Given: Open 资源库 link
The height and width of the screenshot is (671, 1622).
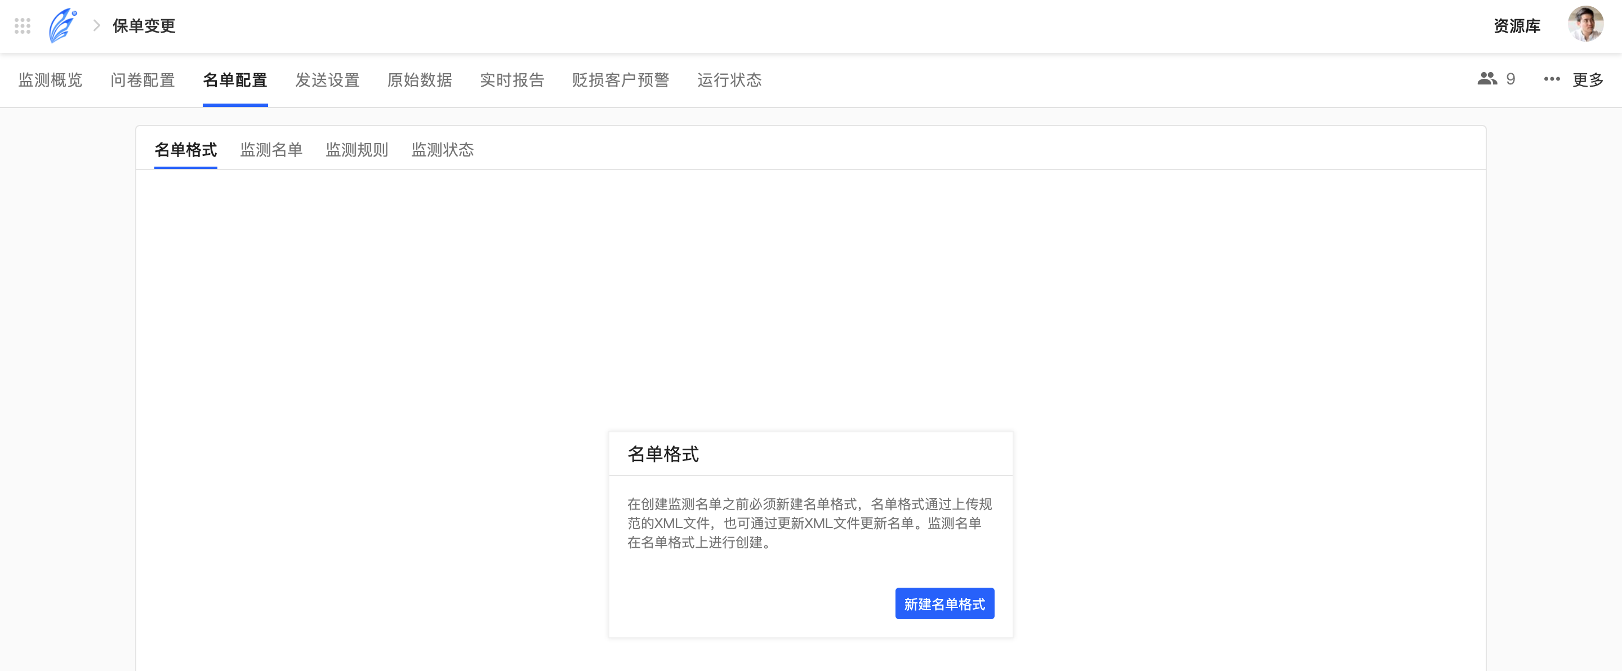Looking at the screenshot, I should pyautogui.click(x=1517, y=26).
